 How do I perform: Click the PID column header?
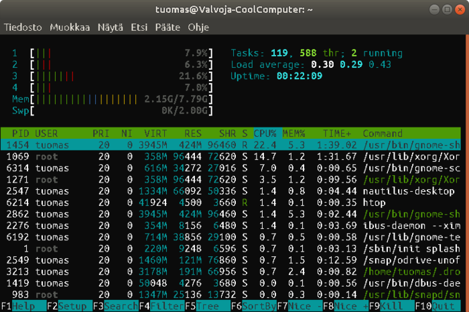21,133
